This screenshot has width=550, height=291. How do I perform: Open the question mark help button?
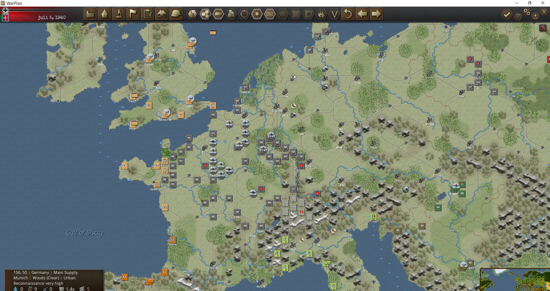(518, 16)
